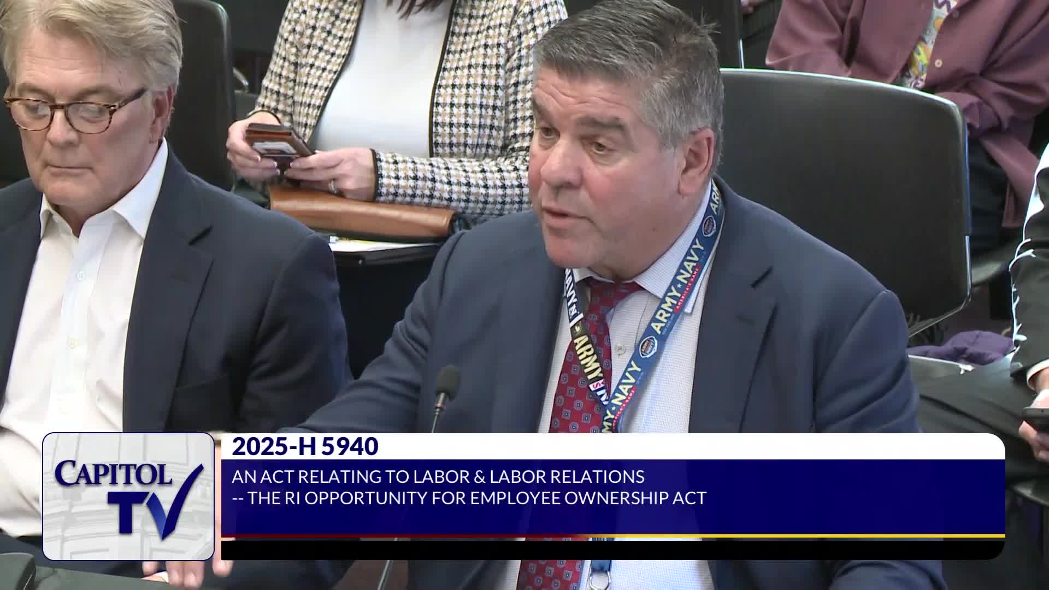Click the Labor & Labor Relations title line
Screen dimensions: 1049x590
pos(438,476)
